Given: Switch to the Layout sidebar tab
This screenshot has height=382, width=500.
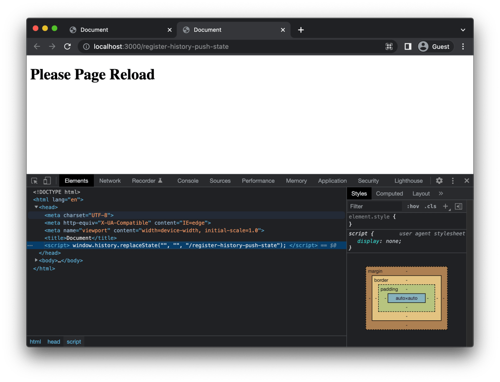Looking at the screenshot, I should point(421,194).
